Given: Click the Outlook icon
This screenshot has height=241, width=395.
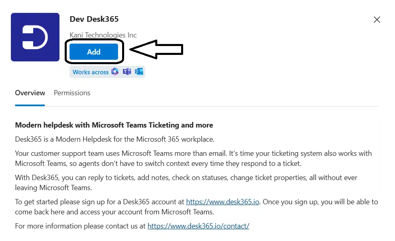Looking at the screenshot, I should (139, 72).
